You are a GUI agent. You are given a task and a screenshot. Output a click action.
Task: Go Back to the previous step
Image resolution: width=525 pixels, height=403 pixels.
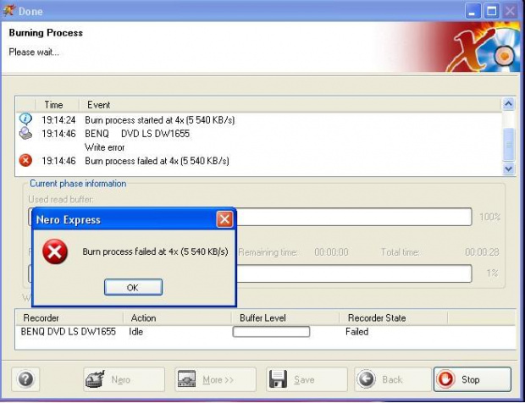pos(384,379)
